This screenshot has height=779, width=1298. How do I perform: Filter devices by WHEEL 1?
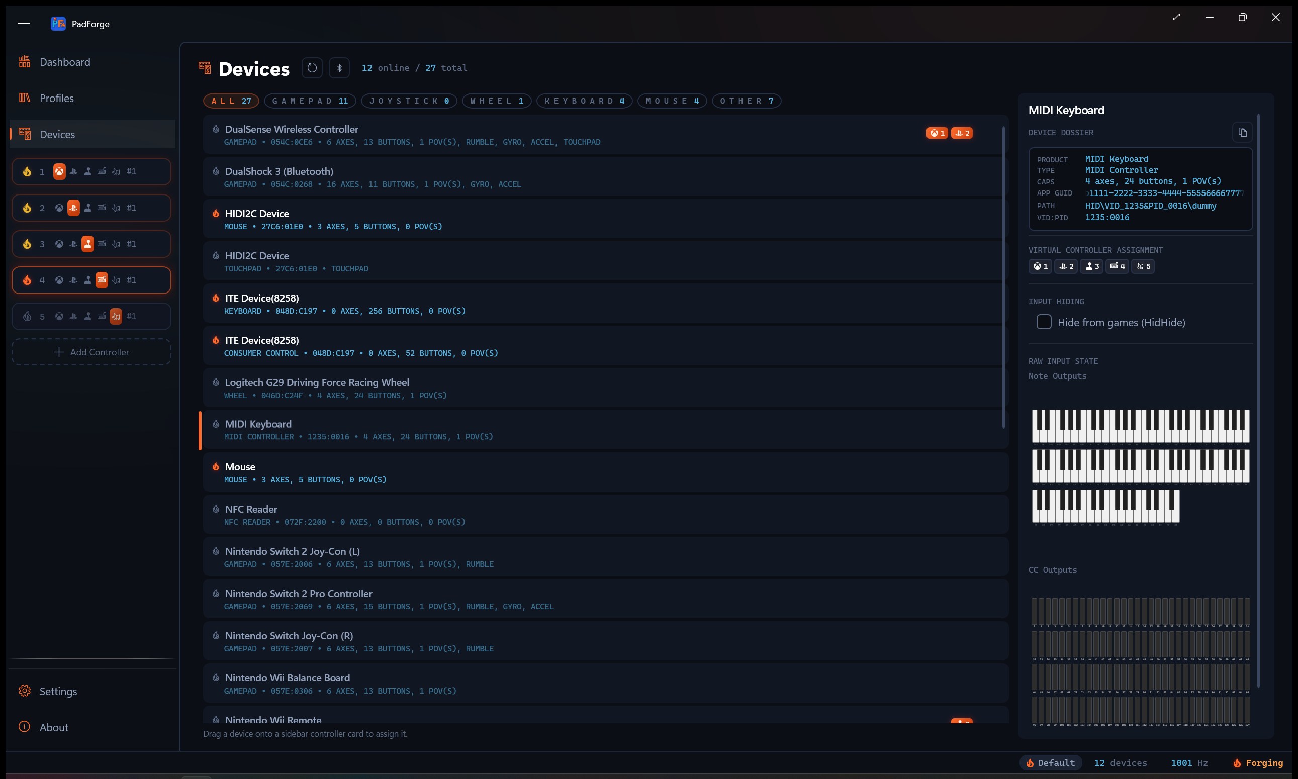coord(497,101)
